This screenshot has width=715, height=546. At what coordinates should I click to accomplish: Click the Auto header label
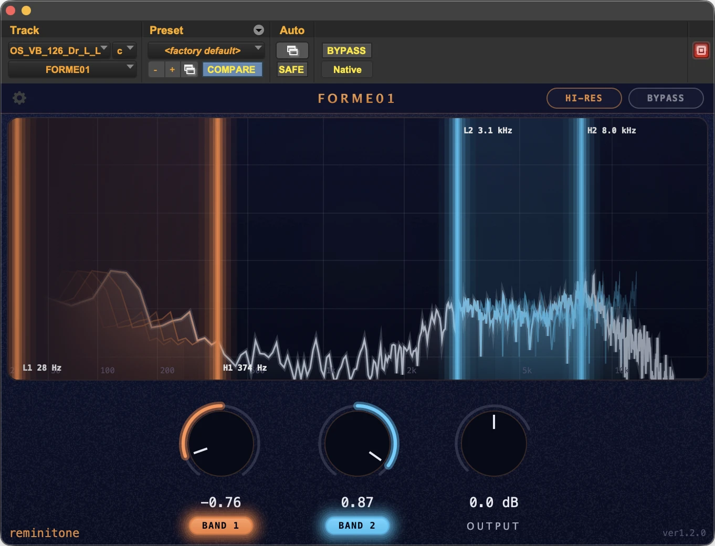[292, 30]
